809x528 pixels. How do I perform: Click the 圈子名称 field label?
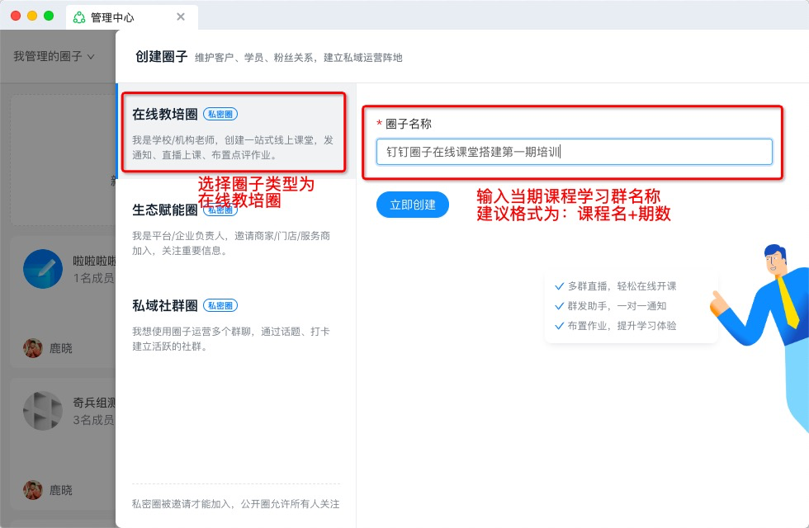408,124
